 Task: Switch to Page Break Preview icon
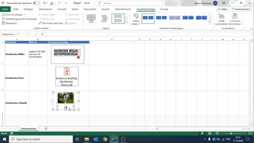(217, 133)
